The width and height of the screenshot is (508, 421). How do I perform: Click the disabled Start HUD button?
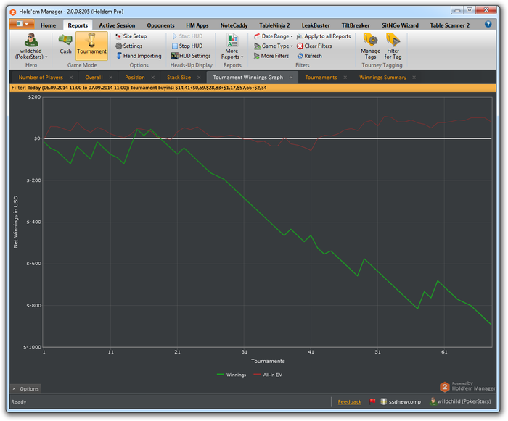tap(187, 36)
